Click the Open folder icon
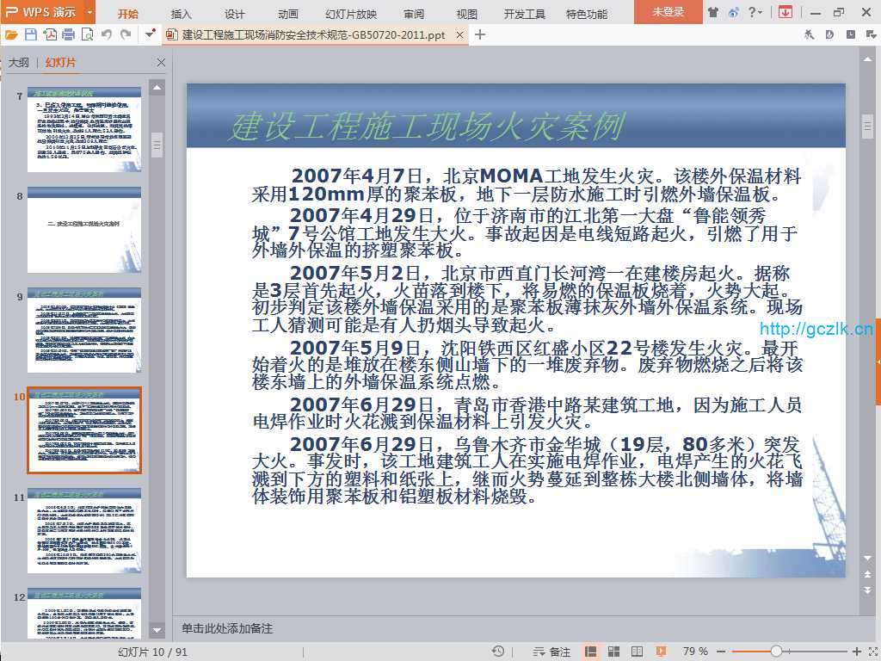881x661 pixels. pos(11,34)
